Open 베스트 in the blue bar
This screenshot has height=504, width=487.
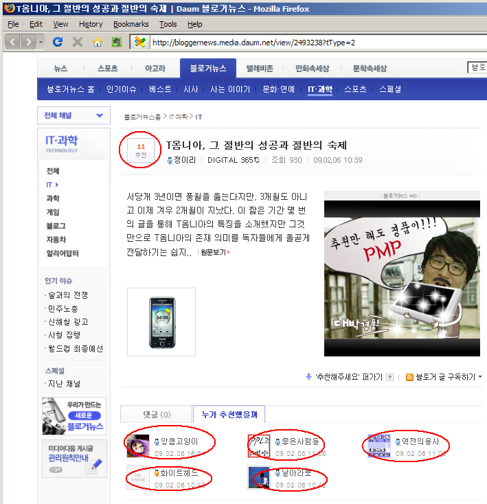point(160,89)
